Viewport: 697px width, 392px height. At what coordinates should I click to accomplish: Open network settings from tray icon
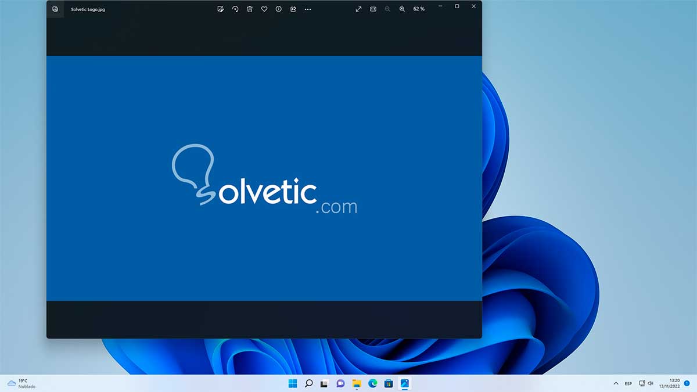click(x=642, y=384)
